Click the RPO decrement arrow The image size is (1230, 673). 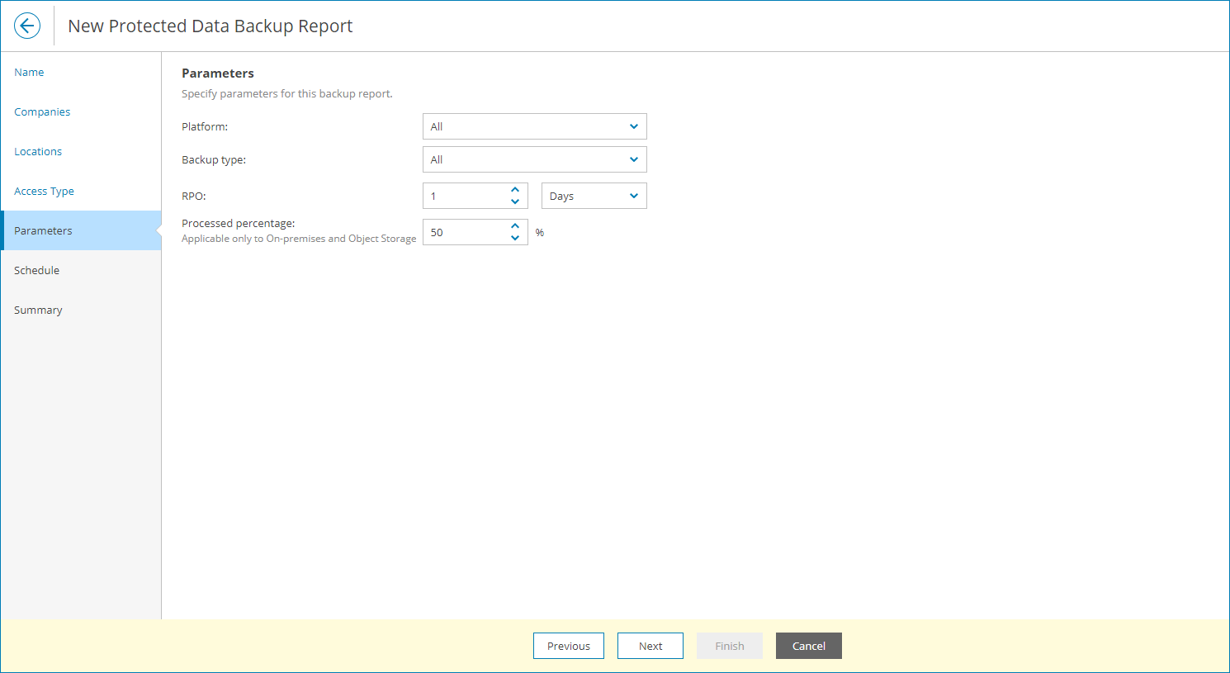[x=515, y=201]
